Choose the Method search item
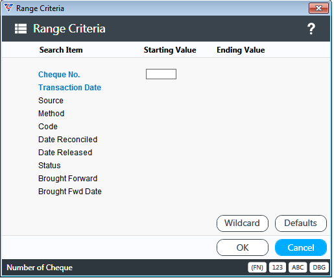This screenshot has width=334, height=278. pyautogui.click(x=51, y=114)
